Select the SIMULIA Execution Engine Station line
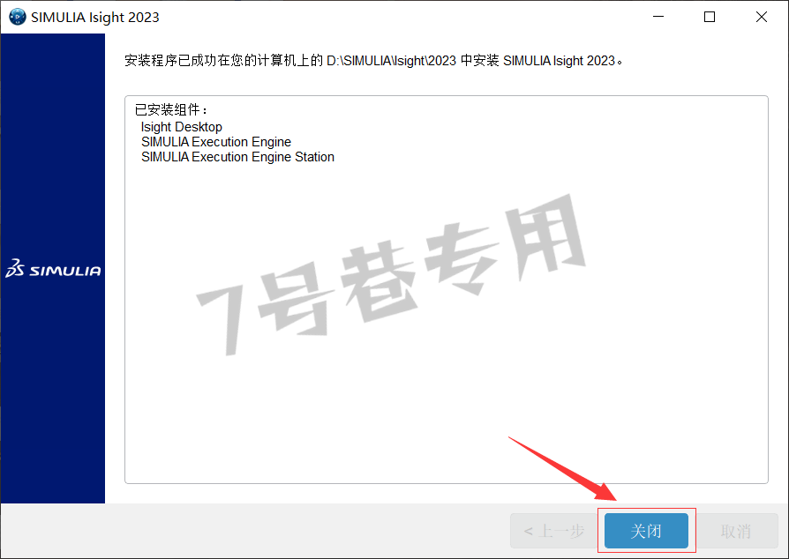The width and height of the screenshot is (789, 559). click(237, 157)
